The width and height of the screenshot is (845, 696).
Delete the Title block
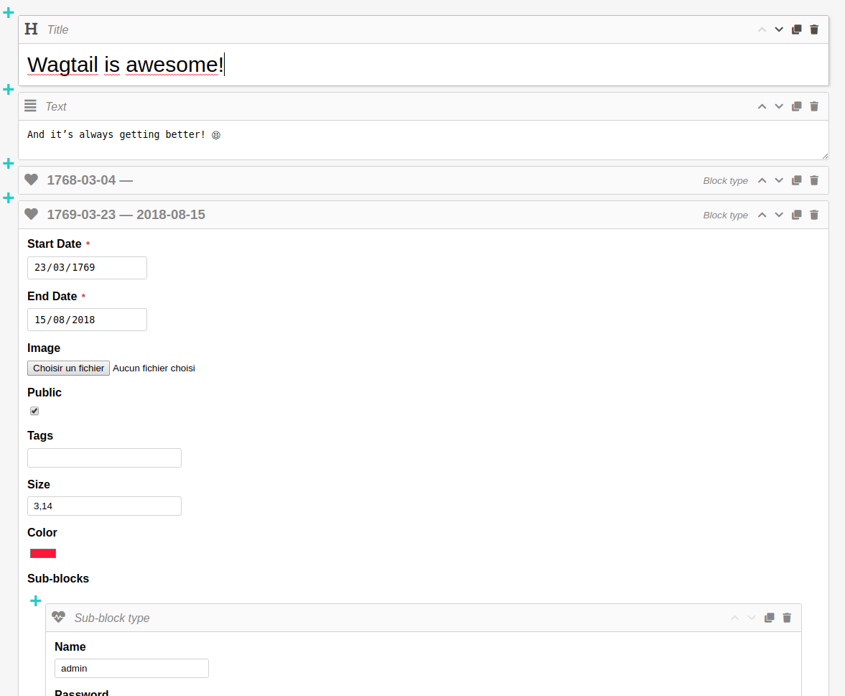pyautogui.click(x=814, y=29)
